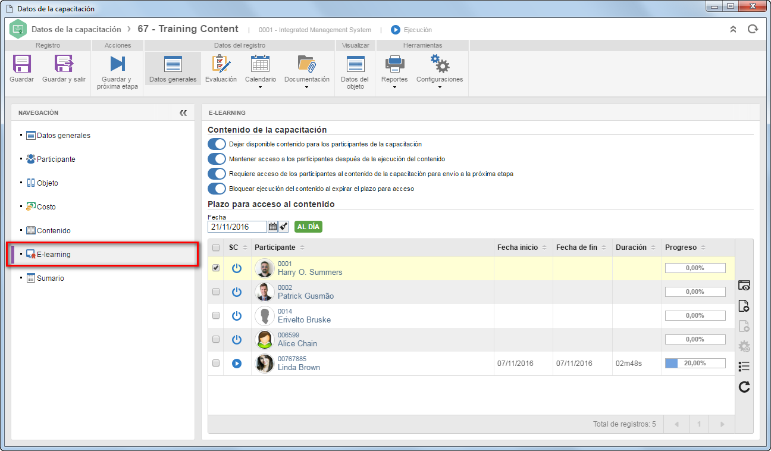
Task: Open Datos del objeto icon
Action: coord(355,64)
